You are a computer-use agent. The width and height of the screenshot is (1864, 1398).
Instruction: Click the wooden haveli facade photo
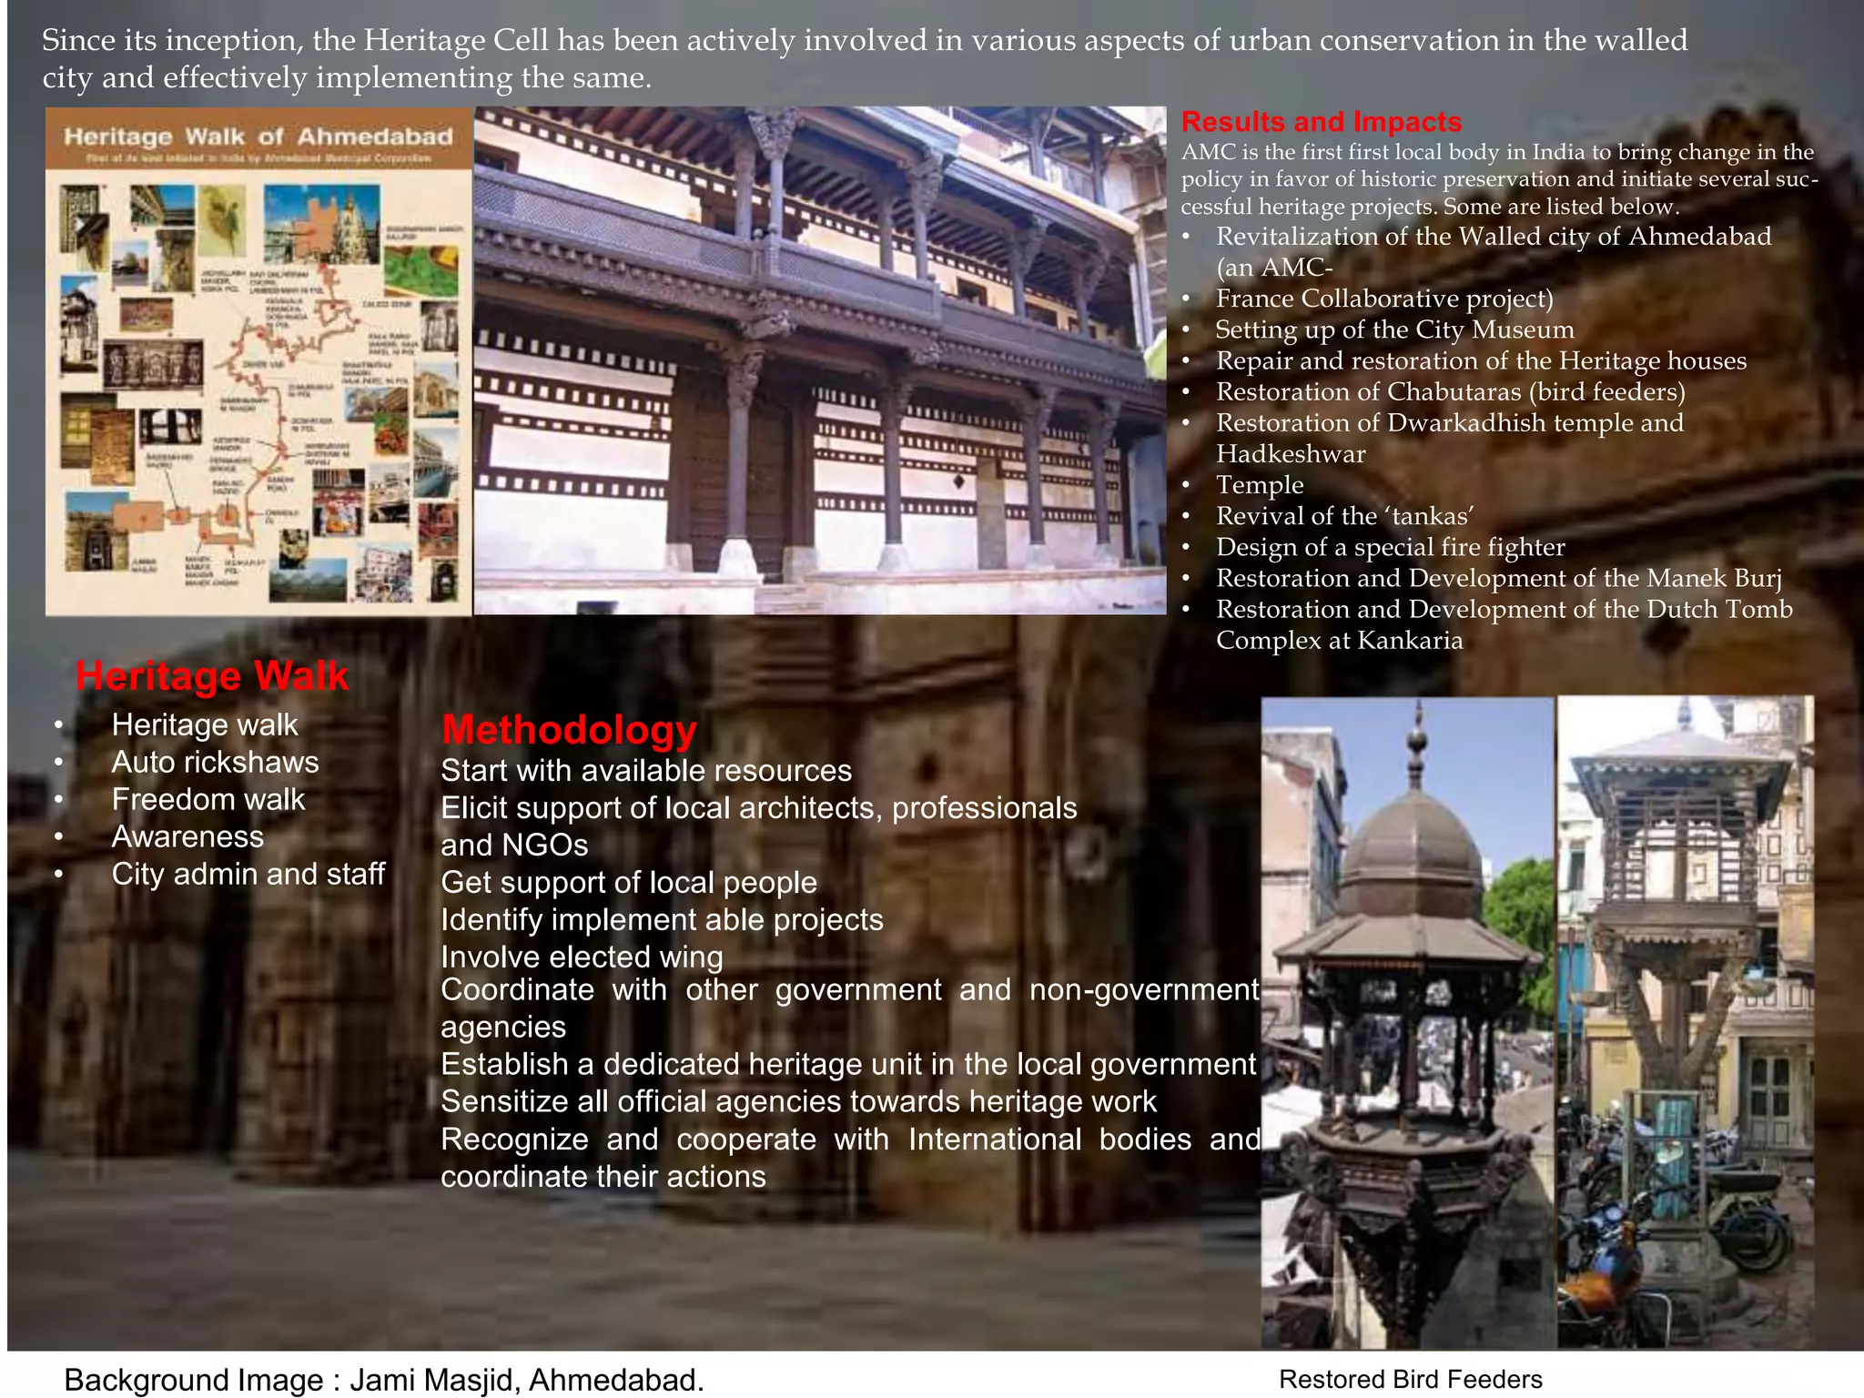[x=819, y=360]
